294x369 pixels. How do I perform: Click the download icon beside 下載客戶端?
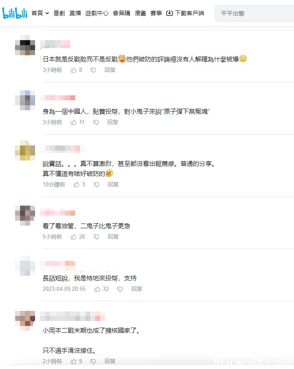(x=170, y=13)
